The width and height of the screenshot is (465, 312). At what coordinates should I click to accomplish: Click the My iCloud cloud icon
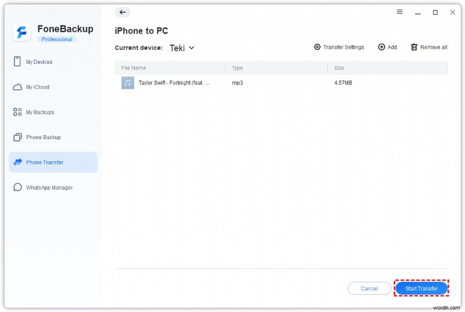point(17,87)
